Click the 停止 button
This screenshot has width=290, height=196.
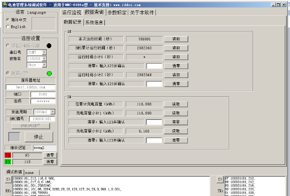tap(39, 137)
